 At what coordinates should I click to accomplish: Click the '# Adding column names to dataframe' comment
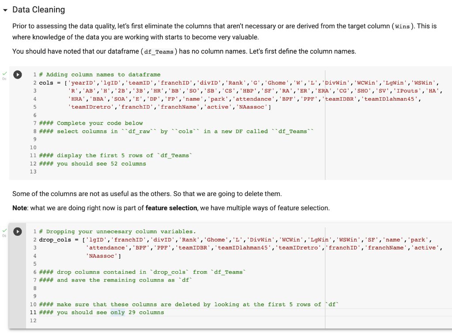pos(100,75)
